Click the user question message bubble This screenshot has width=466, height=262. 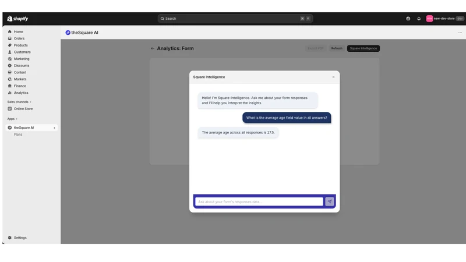[287, 118]
